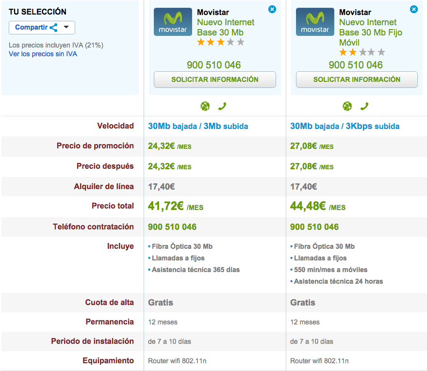
Task: Click header phone number of Fijo Móvil plan
Action: pos(356,65)
